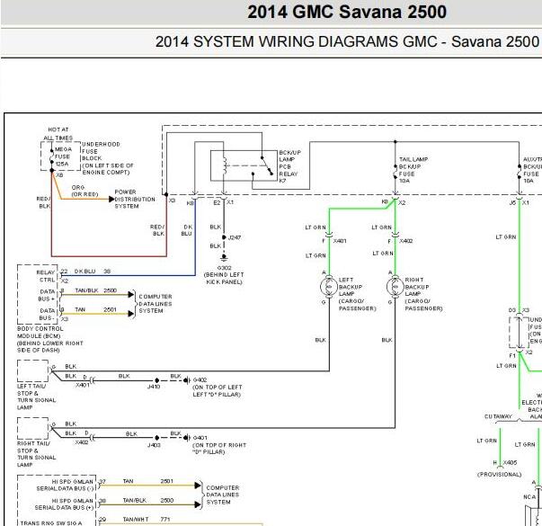Click the 2014 SYSTEM WIRING DIAGRAMS heading
The image size is (542, 526).
[x=347, y=42]
